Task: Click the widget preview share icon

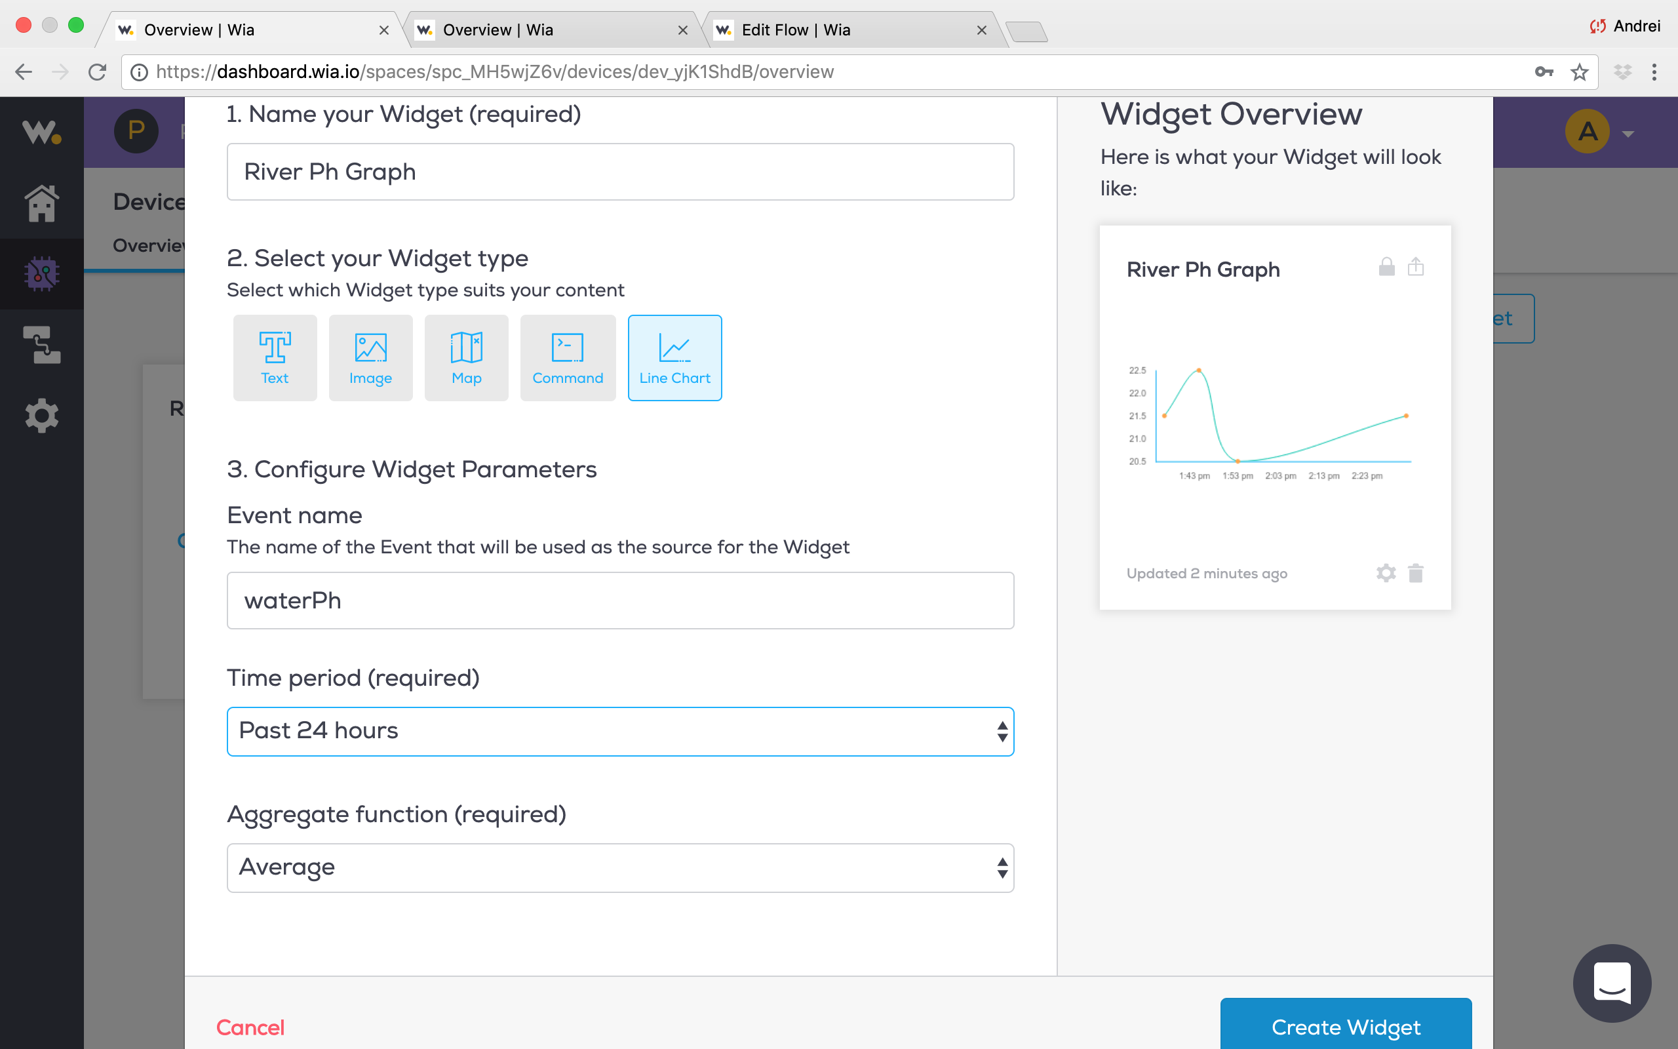Action: click(1415, 267)
